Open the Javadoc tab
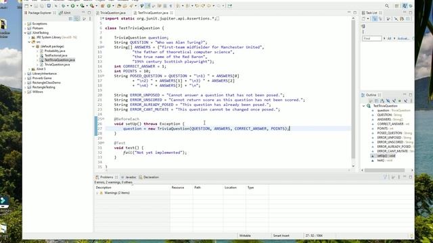Viewport: 433px width, 243px height. [x=129, y=177]
